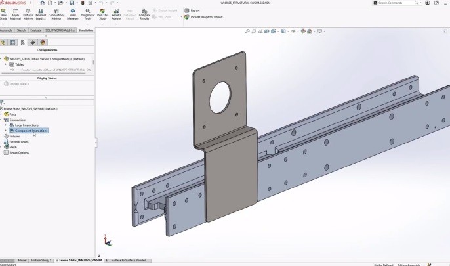Open the PropertyManager panel tab

pos(13,43)
